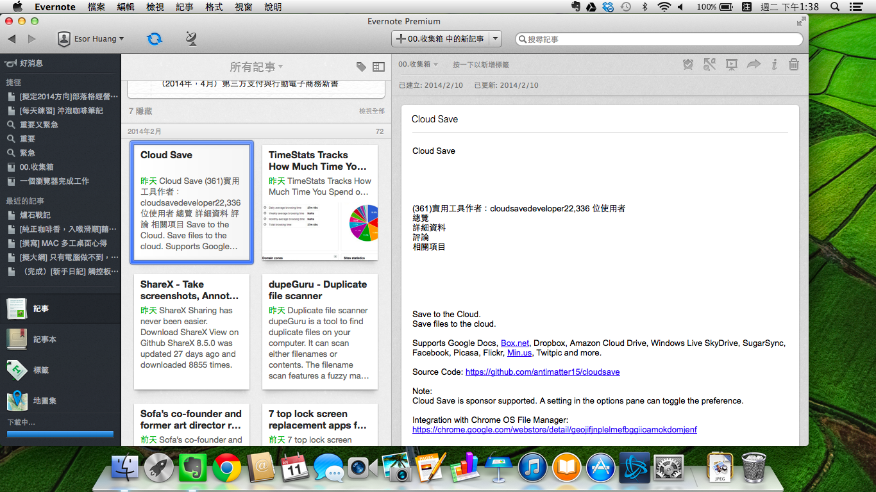This screenshot has width=876, height=492.
Task: Open the 編輯 menu
Action: (126, 7)
